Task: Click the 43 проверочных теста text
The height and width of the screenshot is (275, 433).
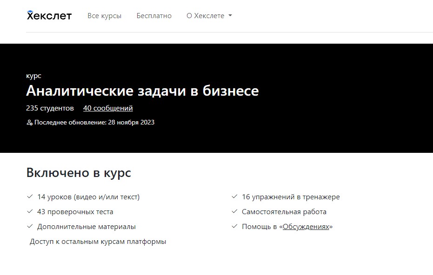Action: (x=75, y=212)
